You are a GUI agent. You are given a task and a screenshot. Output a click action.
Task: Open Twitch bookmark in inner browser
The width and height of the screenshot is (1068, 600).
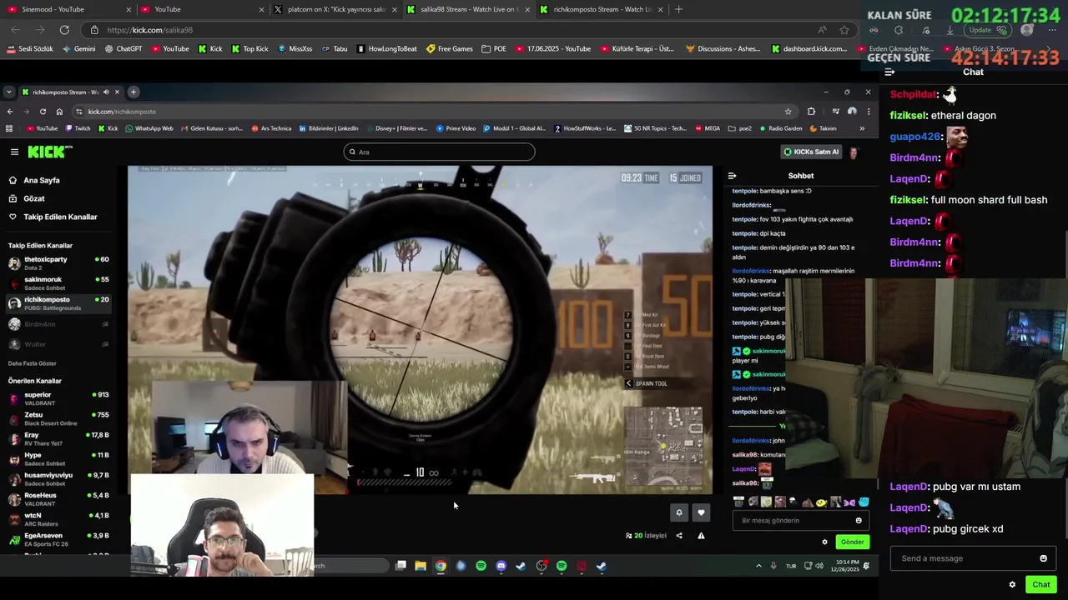(x=77, y=128)
